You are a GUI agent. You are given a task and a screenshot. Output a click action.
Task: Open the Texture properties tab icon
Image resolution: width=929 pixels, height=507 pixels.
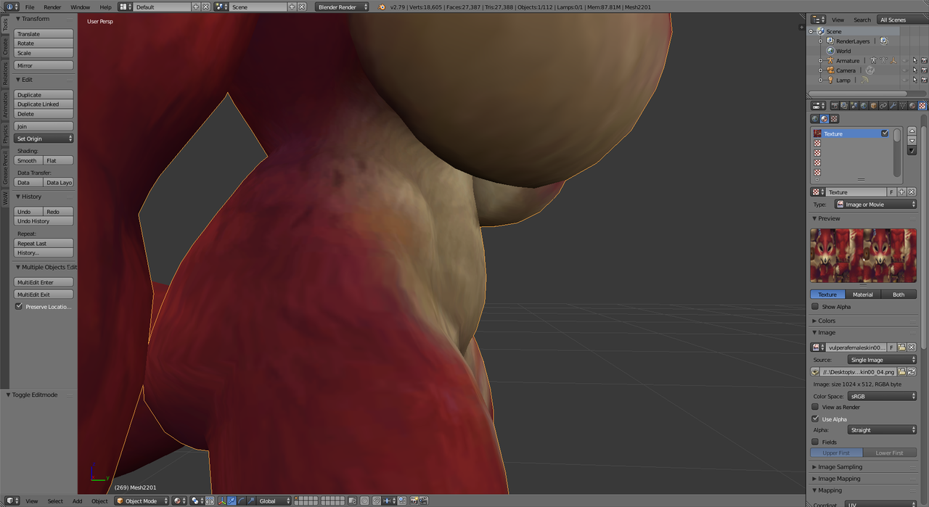pyautogui.click(x=922, y=105)
